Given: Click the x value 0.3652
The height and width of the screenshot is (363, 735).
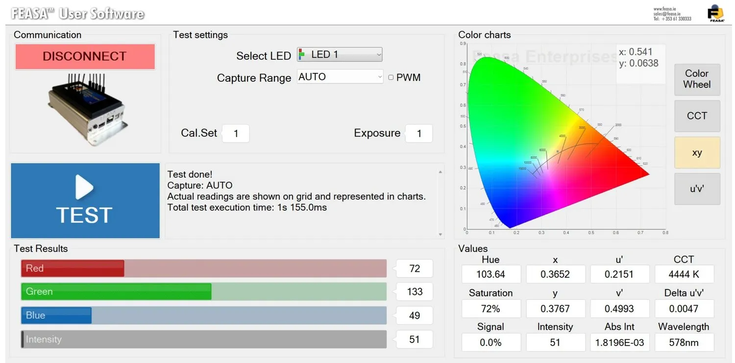Looking at the screenshot, I should (555, 274).
